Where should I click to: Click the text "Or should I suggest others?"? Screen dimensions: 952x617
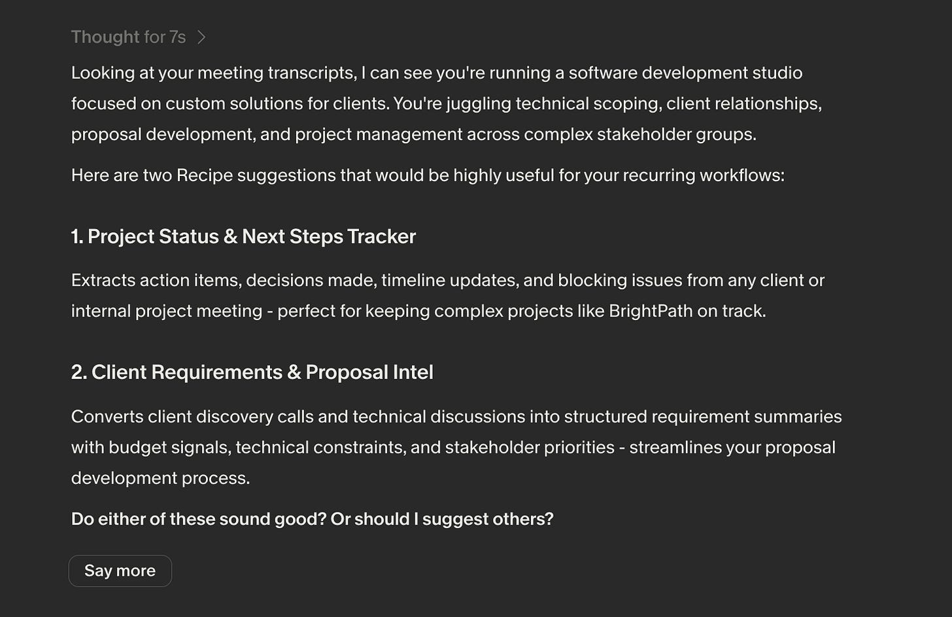pyautogui.click(x=442, y=519)
